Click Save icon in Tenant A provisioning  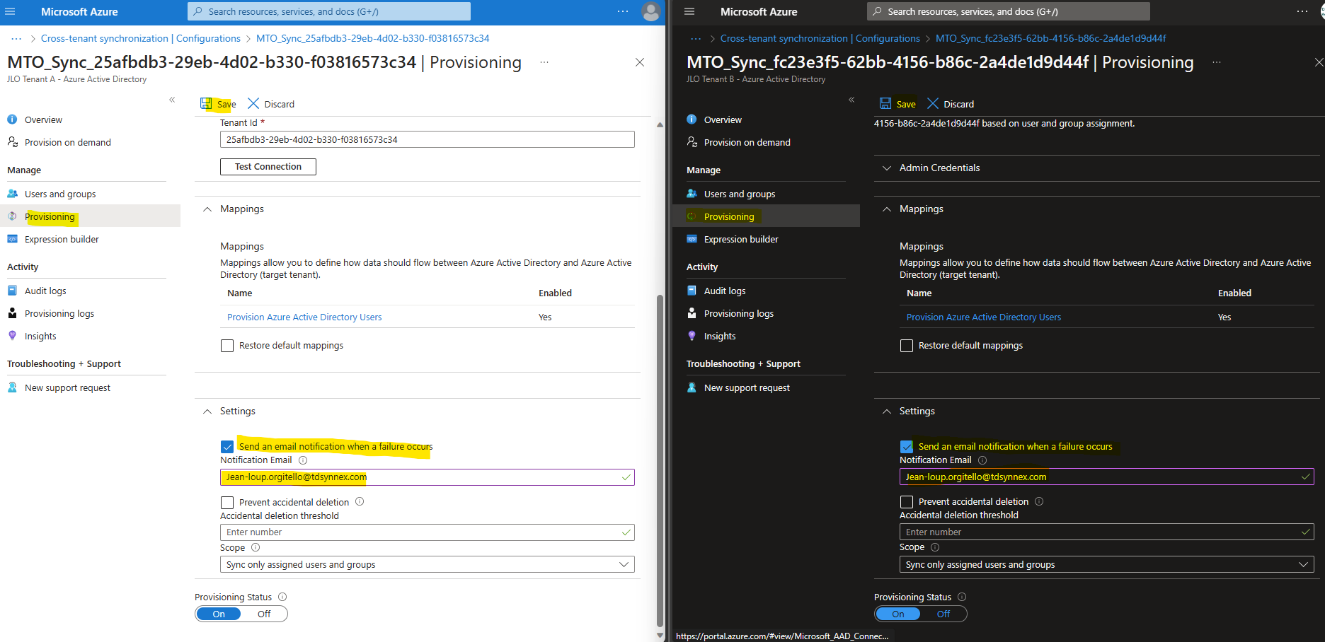pos(206,103)
